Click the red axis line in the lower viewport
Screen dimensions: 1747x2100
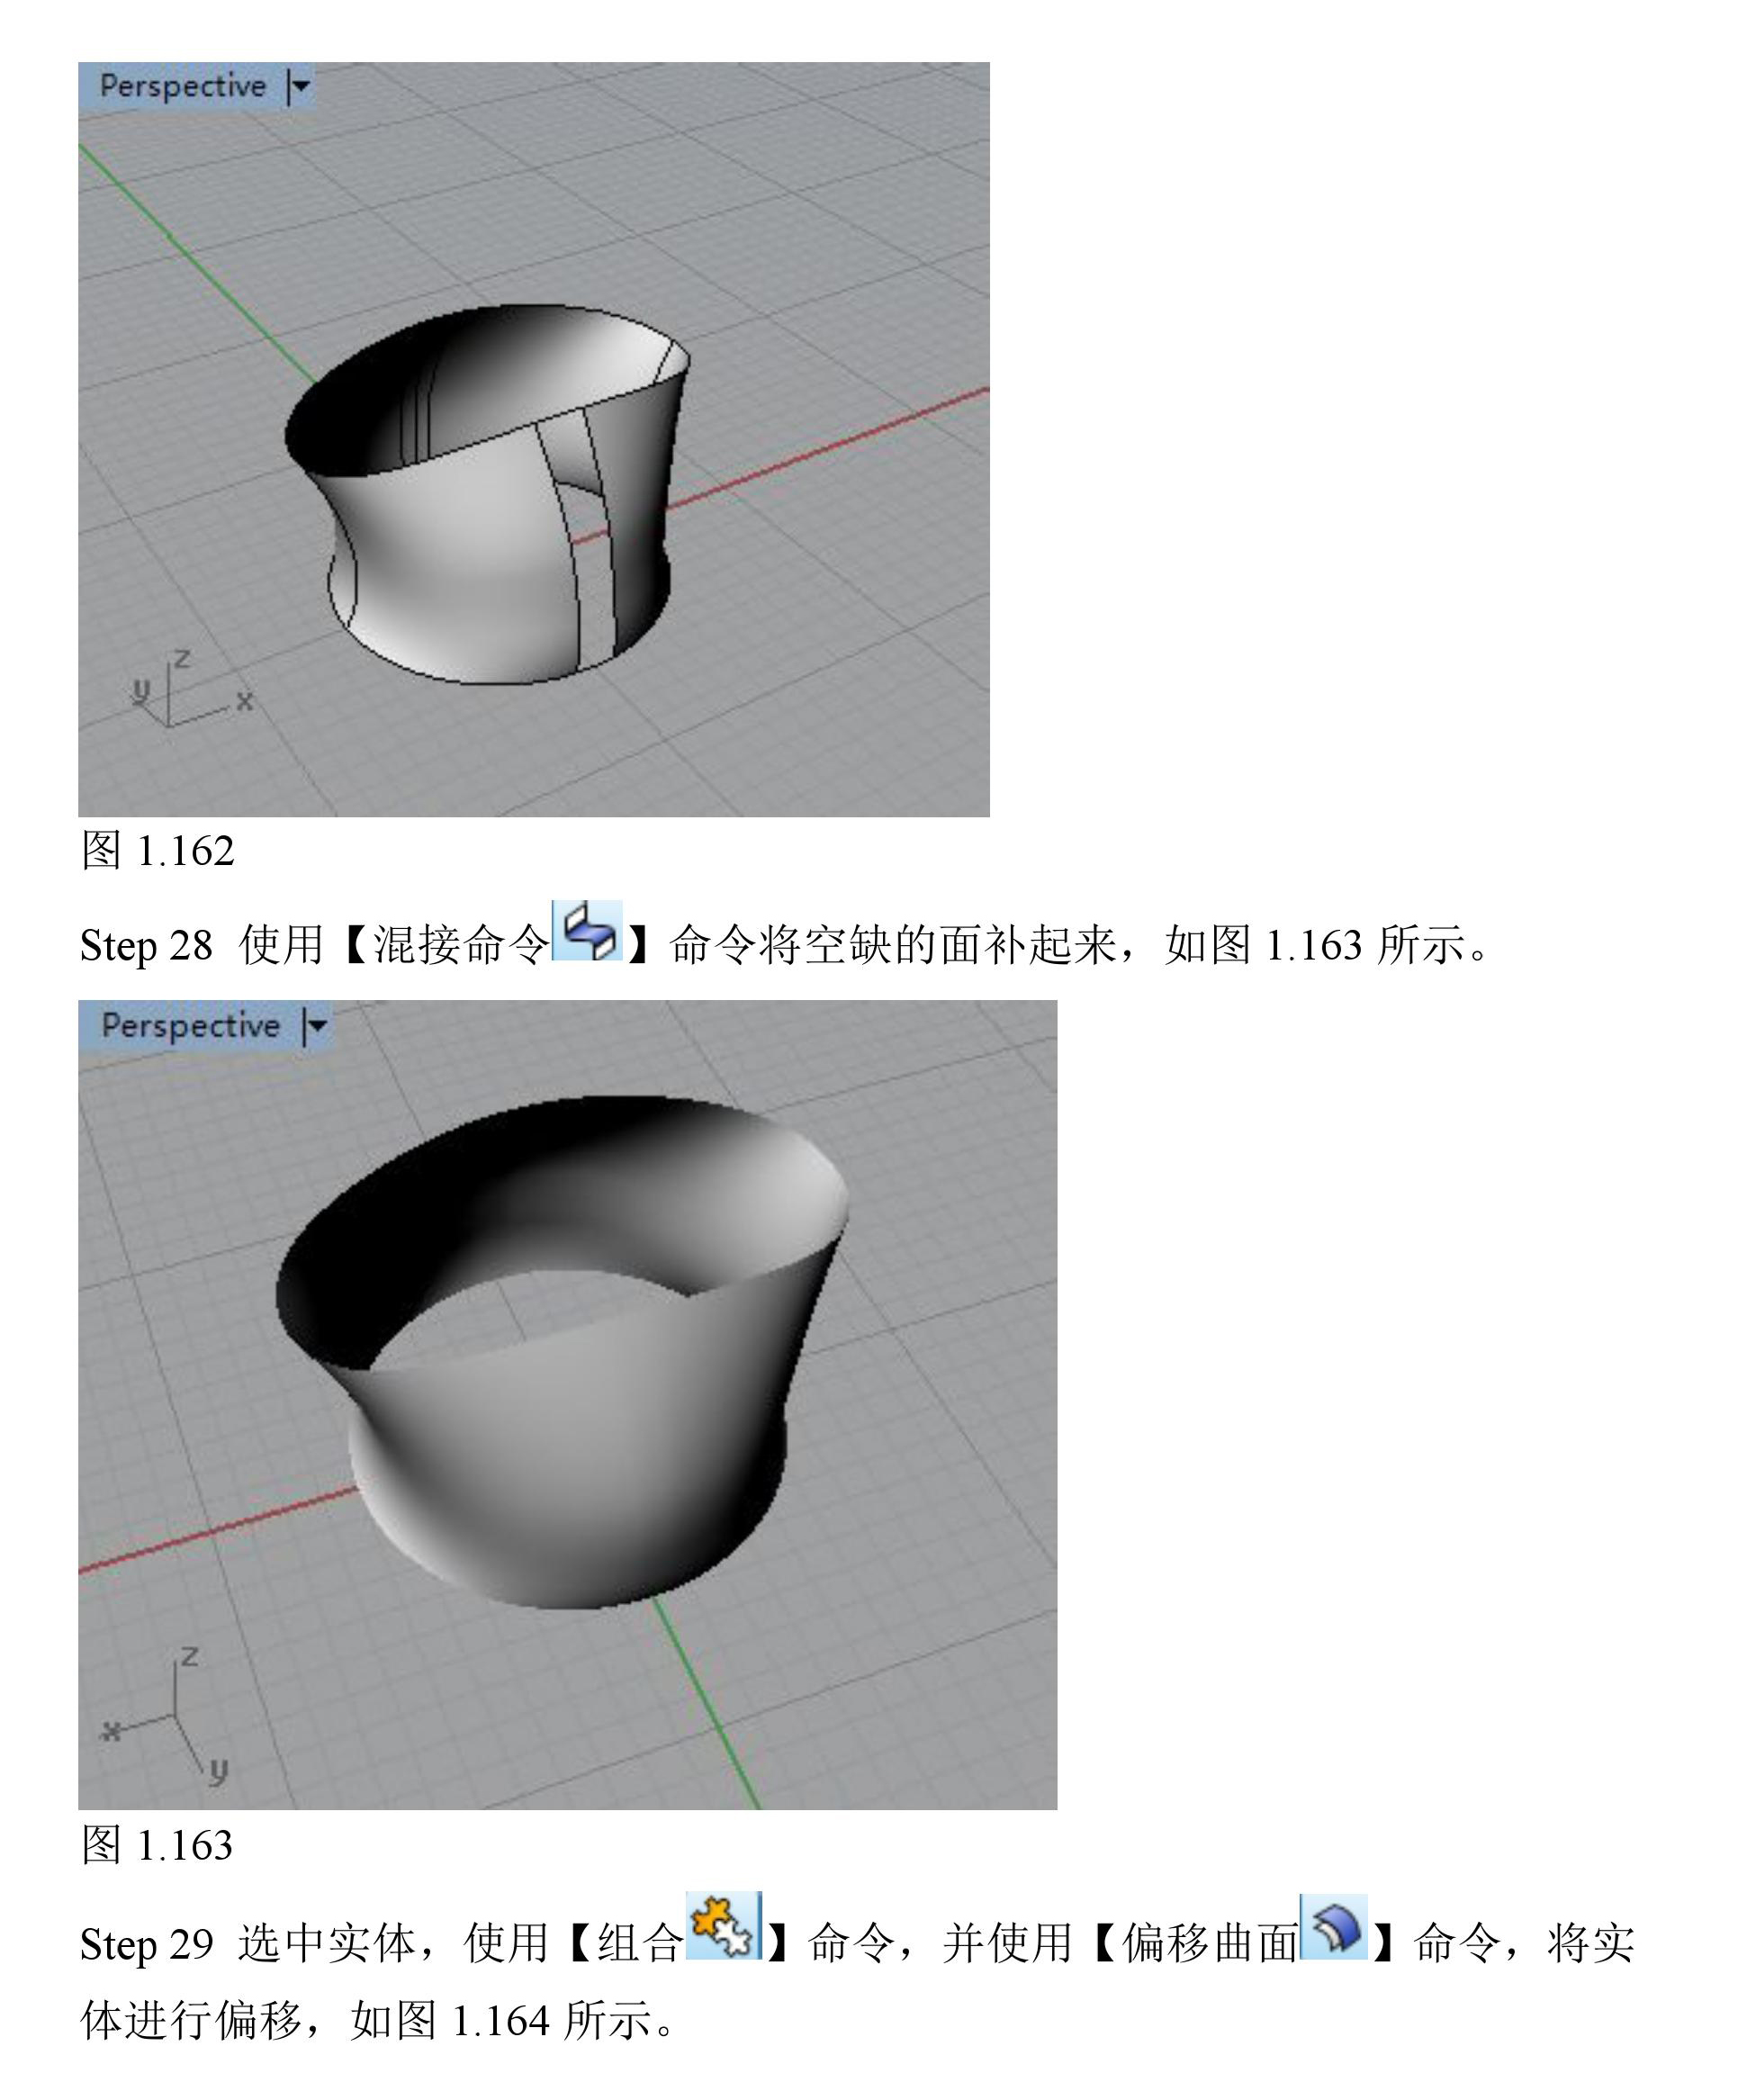(220, 1528)
